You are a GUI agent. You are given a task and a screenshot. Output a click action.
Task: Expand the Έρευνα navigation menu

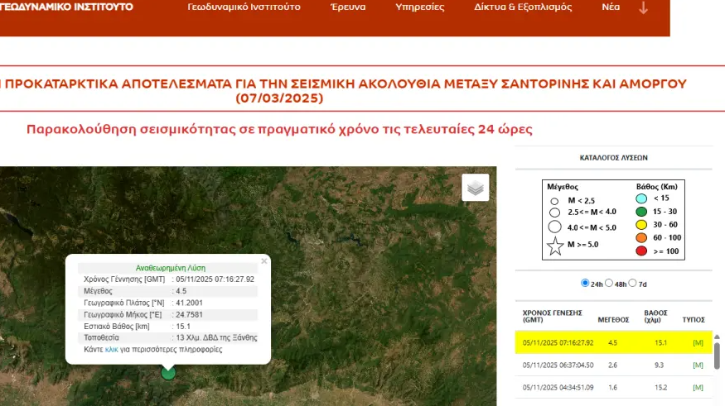pyautogui.click(x=348, y=7)
